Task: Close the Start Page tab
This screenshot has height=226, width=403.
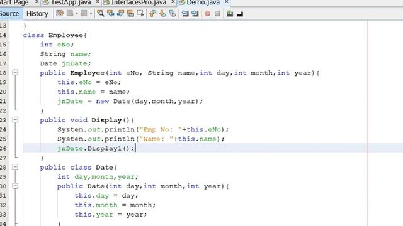Action: 37,2
